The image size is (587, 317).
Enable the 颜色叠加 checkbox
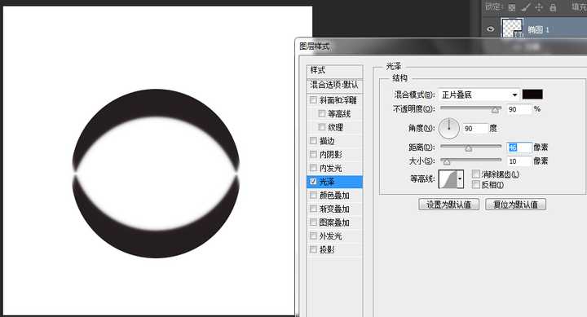click(313, 195)
